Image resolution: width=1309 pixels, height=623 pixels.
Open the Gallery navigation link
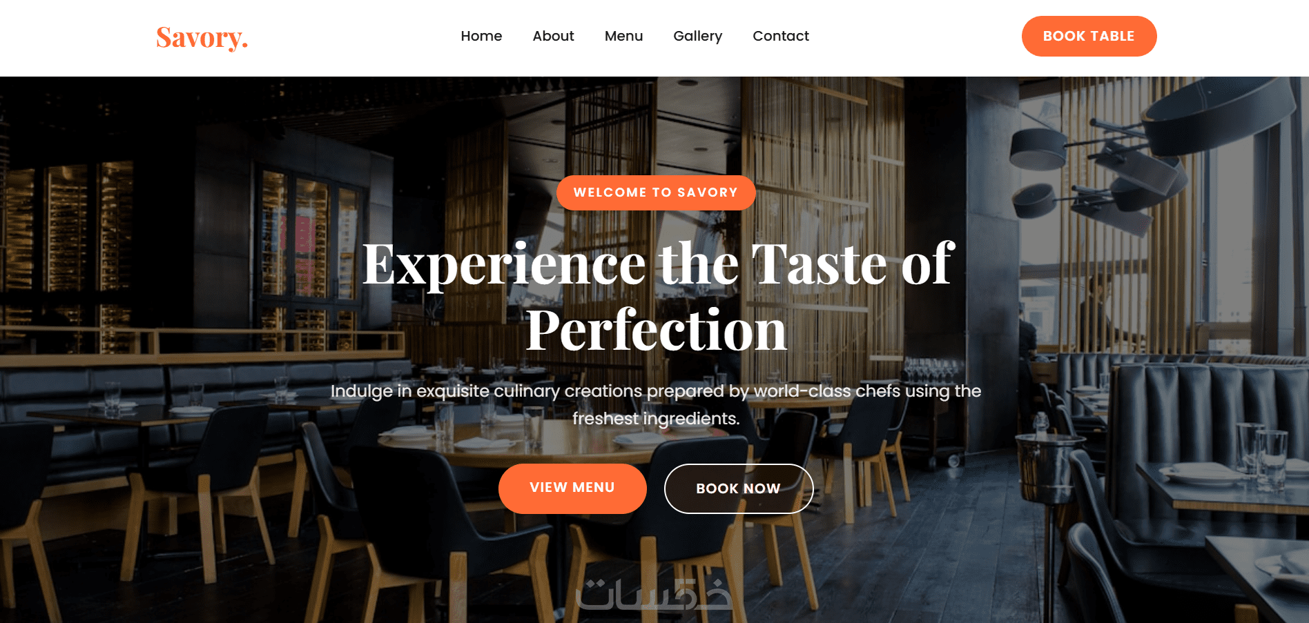[x=697, y=36]
